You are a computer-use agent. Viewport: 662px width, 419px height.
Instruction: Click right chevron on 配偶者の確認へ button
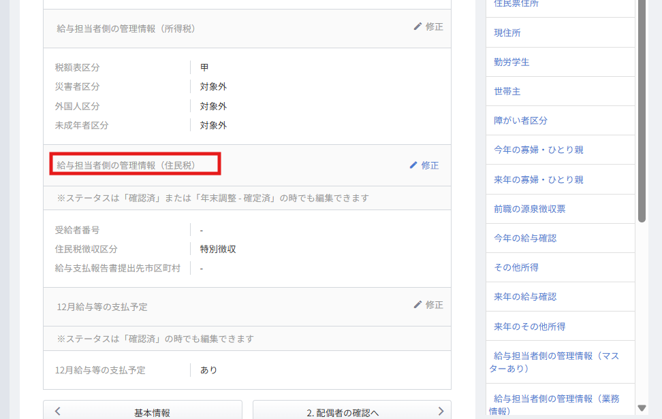pyautogui.click(x=441, y=411)
